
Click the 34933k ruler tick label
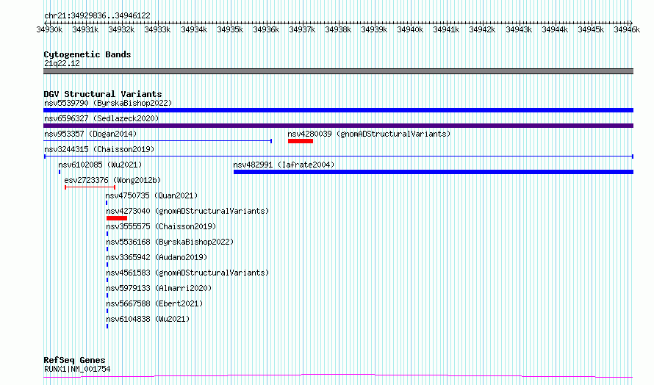(157, 29)
